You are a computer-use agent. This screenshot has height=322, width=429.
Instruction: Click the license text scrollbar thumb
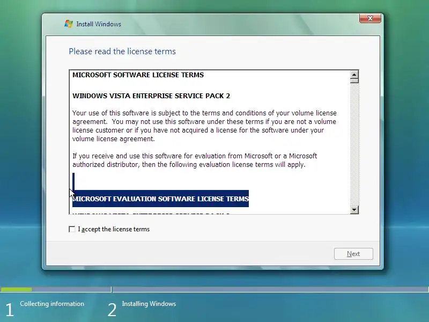coord(354,81)
